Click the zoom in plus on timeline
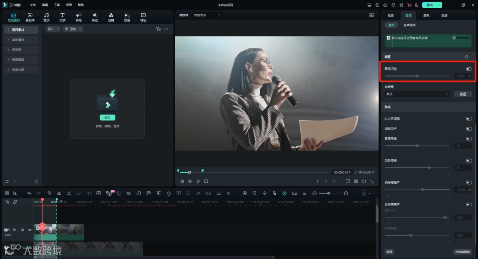The image size is (478, 259). [346, 193]
